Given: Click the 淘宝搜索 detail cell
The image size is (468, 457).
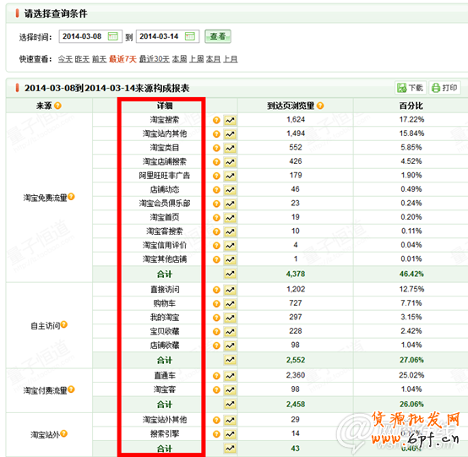Looking at the screenshot, I should point(165,120).
